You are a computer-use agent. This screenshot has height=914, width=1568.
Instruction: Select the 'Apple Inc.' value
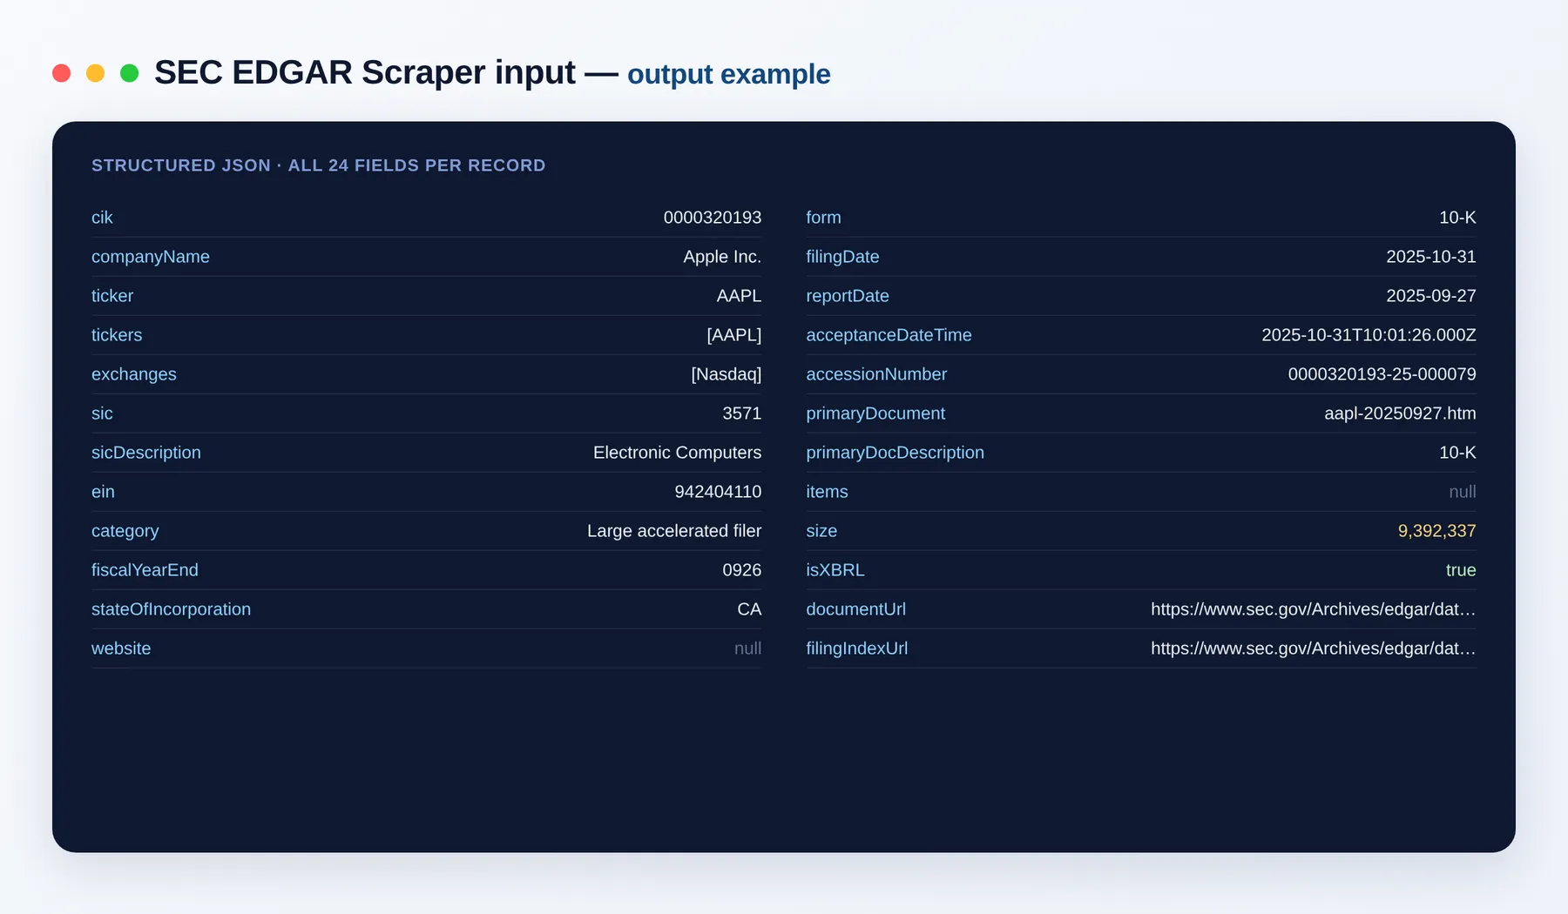(722, 257)
